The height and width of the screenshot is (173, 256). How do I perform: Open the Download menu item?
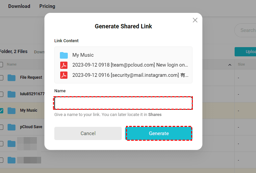tap(19, 6)
